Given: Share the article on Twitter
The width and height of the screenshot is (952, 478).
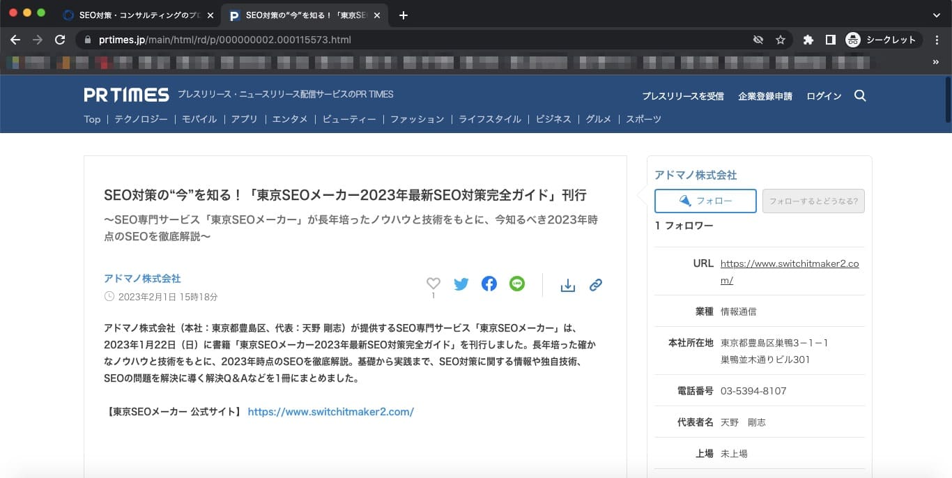Looking at the screenshot, I should pos(461,284).
